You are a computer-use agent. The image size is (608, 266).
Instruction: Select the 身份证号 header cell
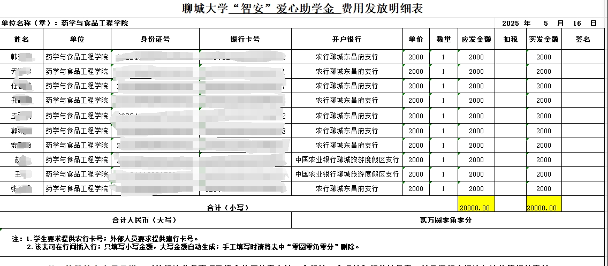[x=155, y=39]
